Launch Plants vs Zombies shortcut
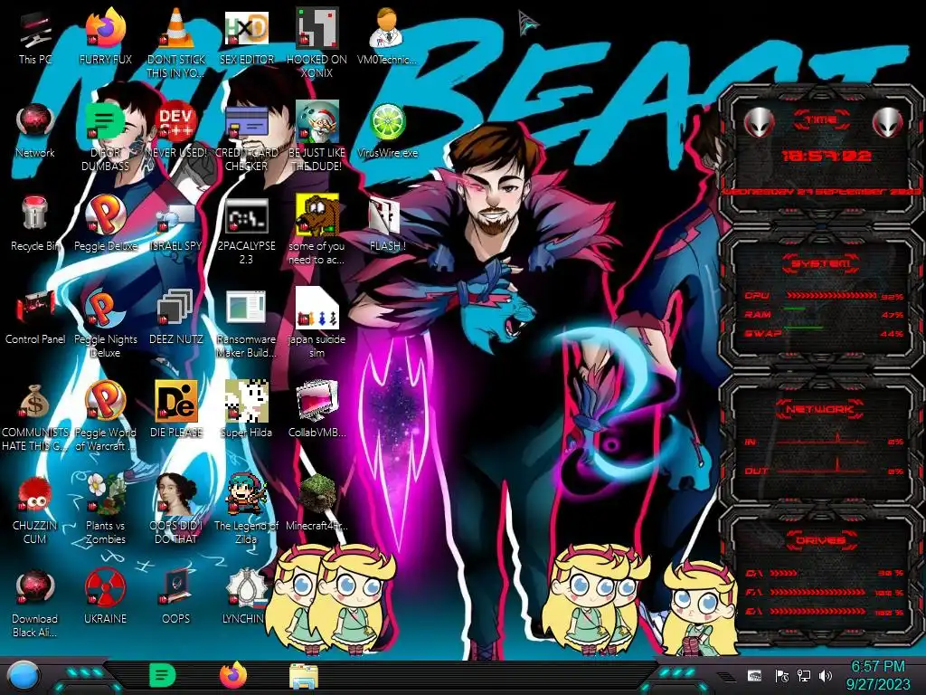The width and height of the screenshot is (926, 695). 105,509
